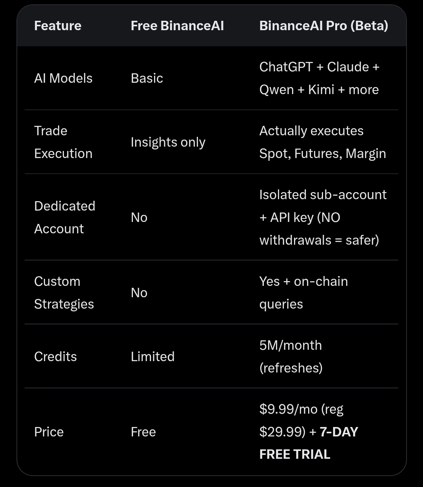Click the 5M/month refreshes cell
Image resolution: width=423 pixels, height=487 pixels.
(x=290, y=356)
